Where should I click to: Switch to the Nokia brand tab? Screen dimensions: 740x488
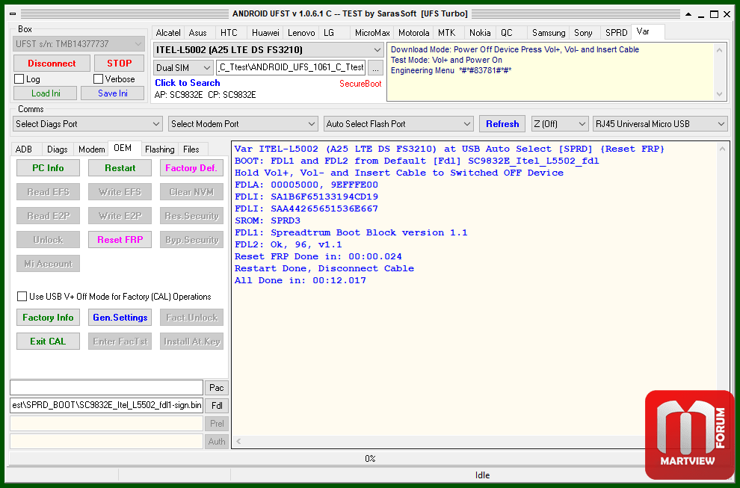coord(480,33)
